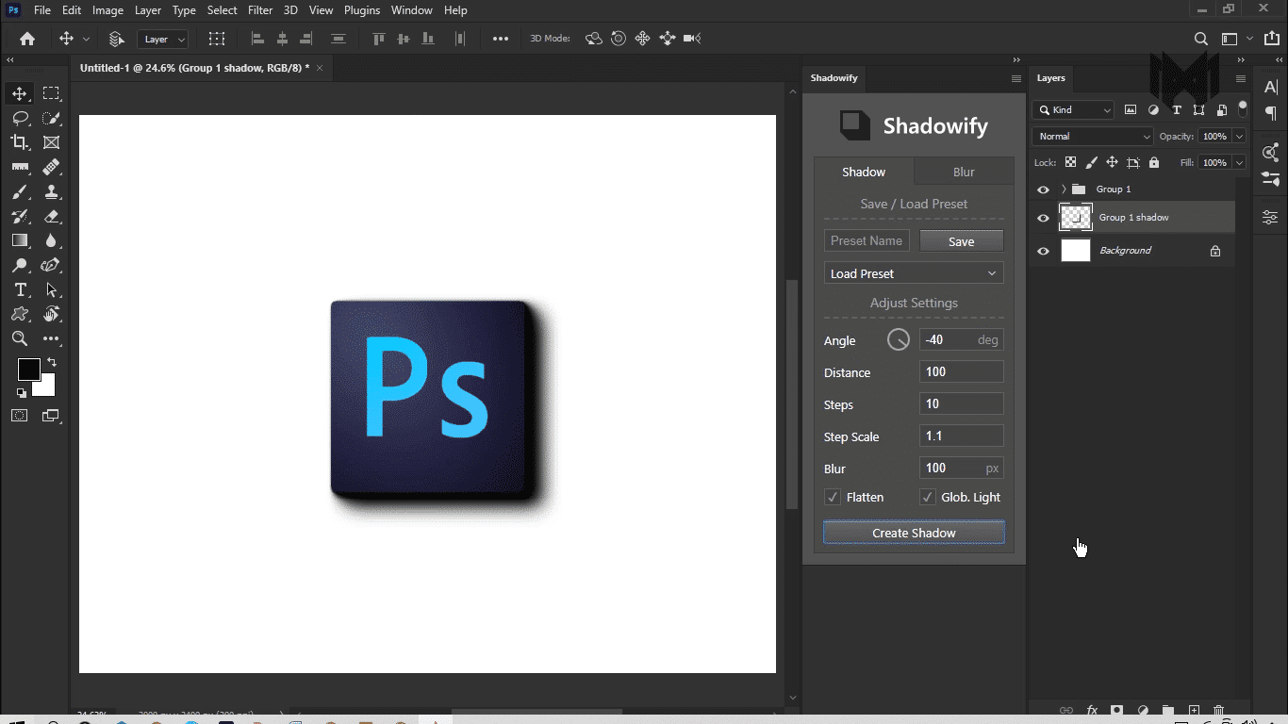Open the File menu
Viewport: 1288px width, 724px height.
pos(42,10)
